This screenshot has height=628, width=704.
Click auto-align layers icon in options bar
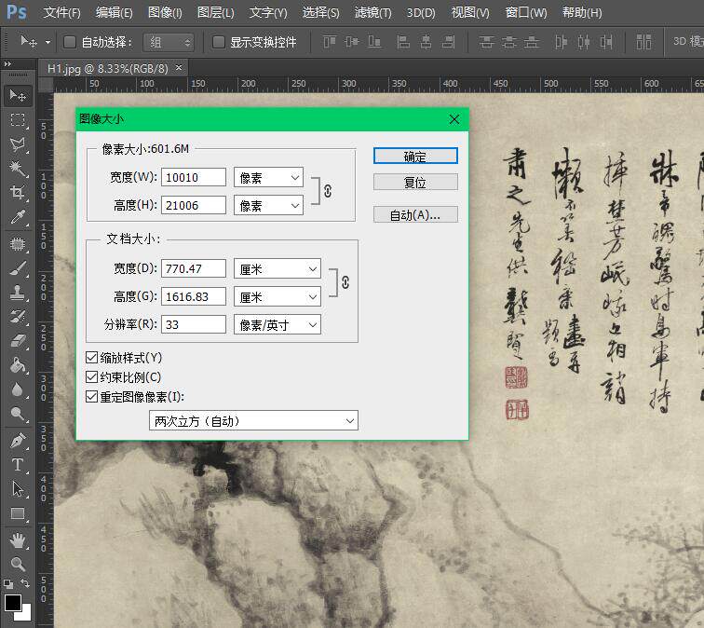point(643,42)
